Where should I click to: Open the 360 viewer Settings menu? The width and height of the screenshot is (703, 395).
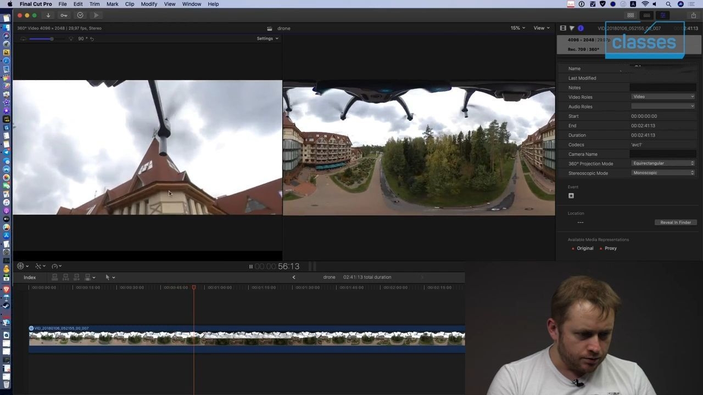pyautogui.click(x=267, y=38)
